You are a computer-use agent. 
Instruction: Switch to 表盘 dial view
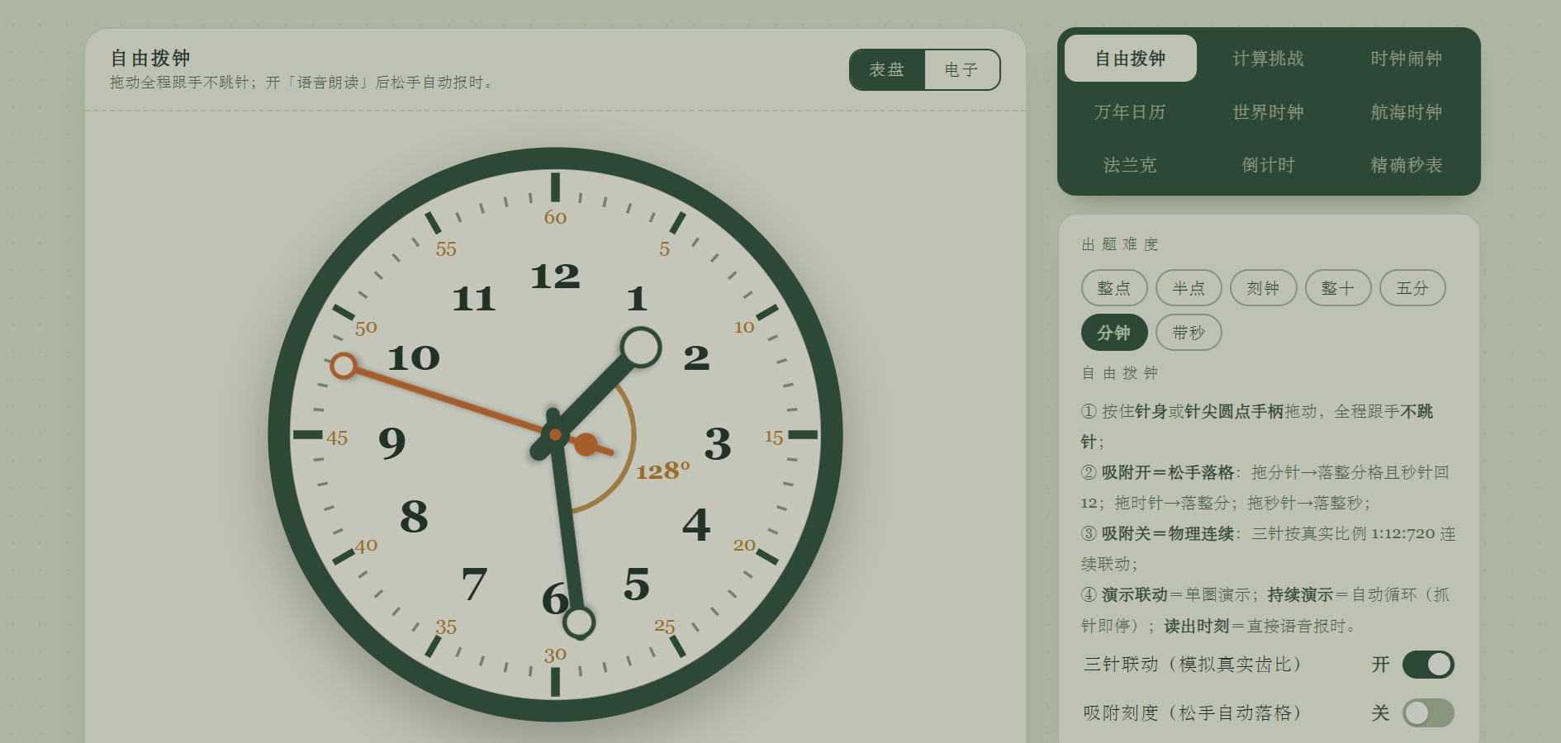point(887,70)
